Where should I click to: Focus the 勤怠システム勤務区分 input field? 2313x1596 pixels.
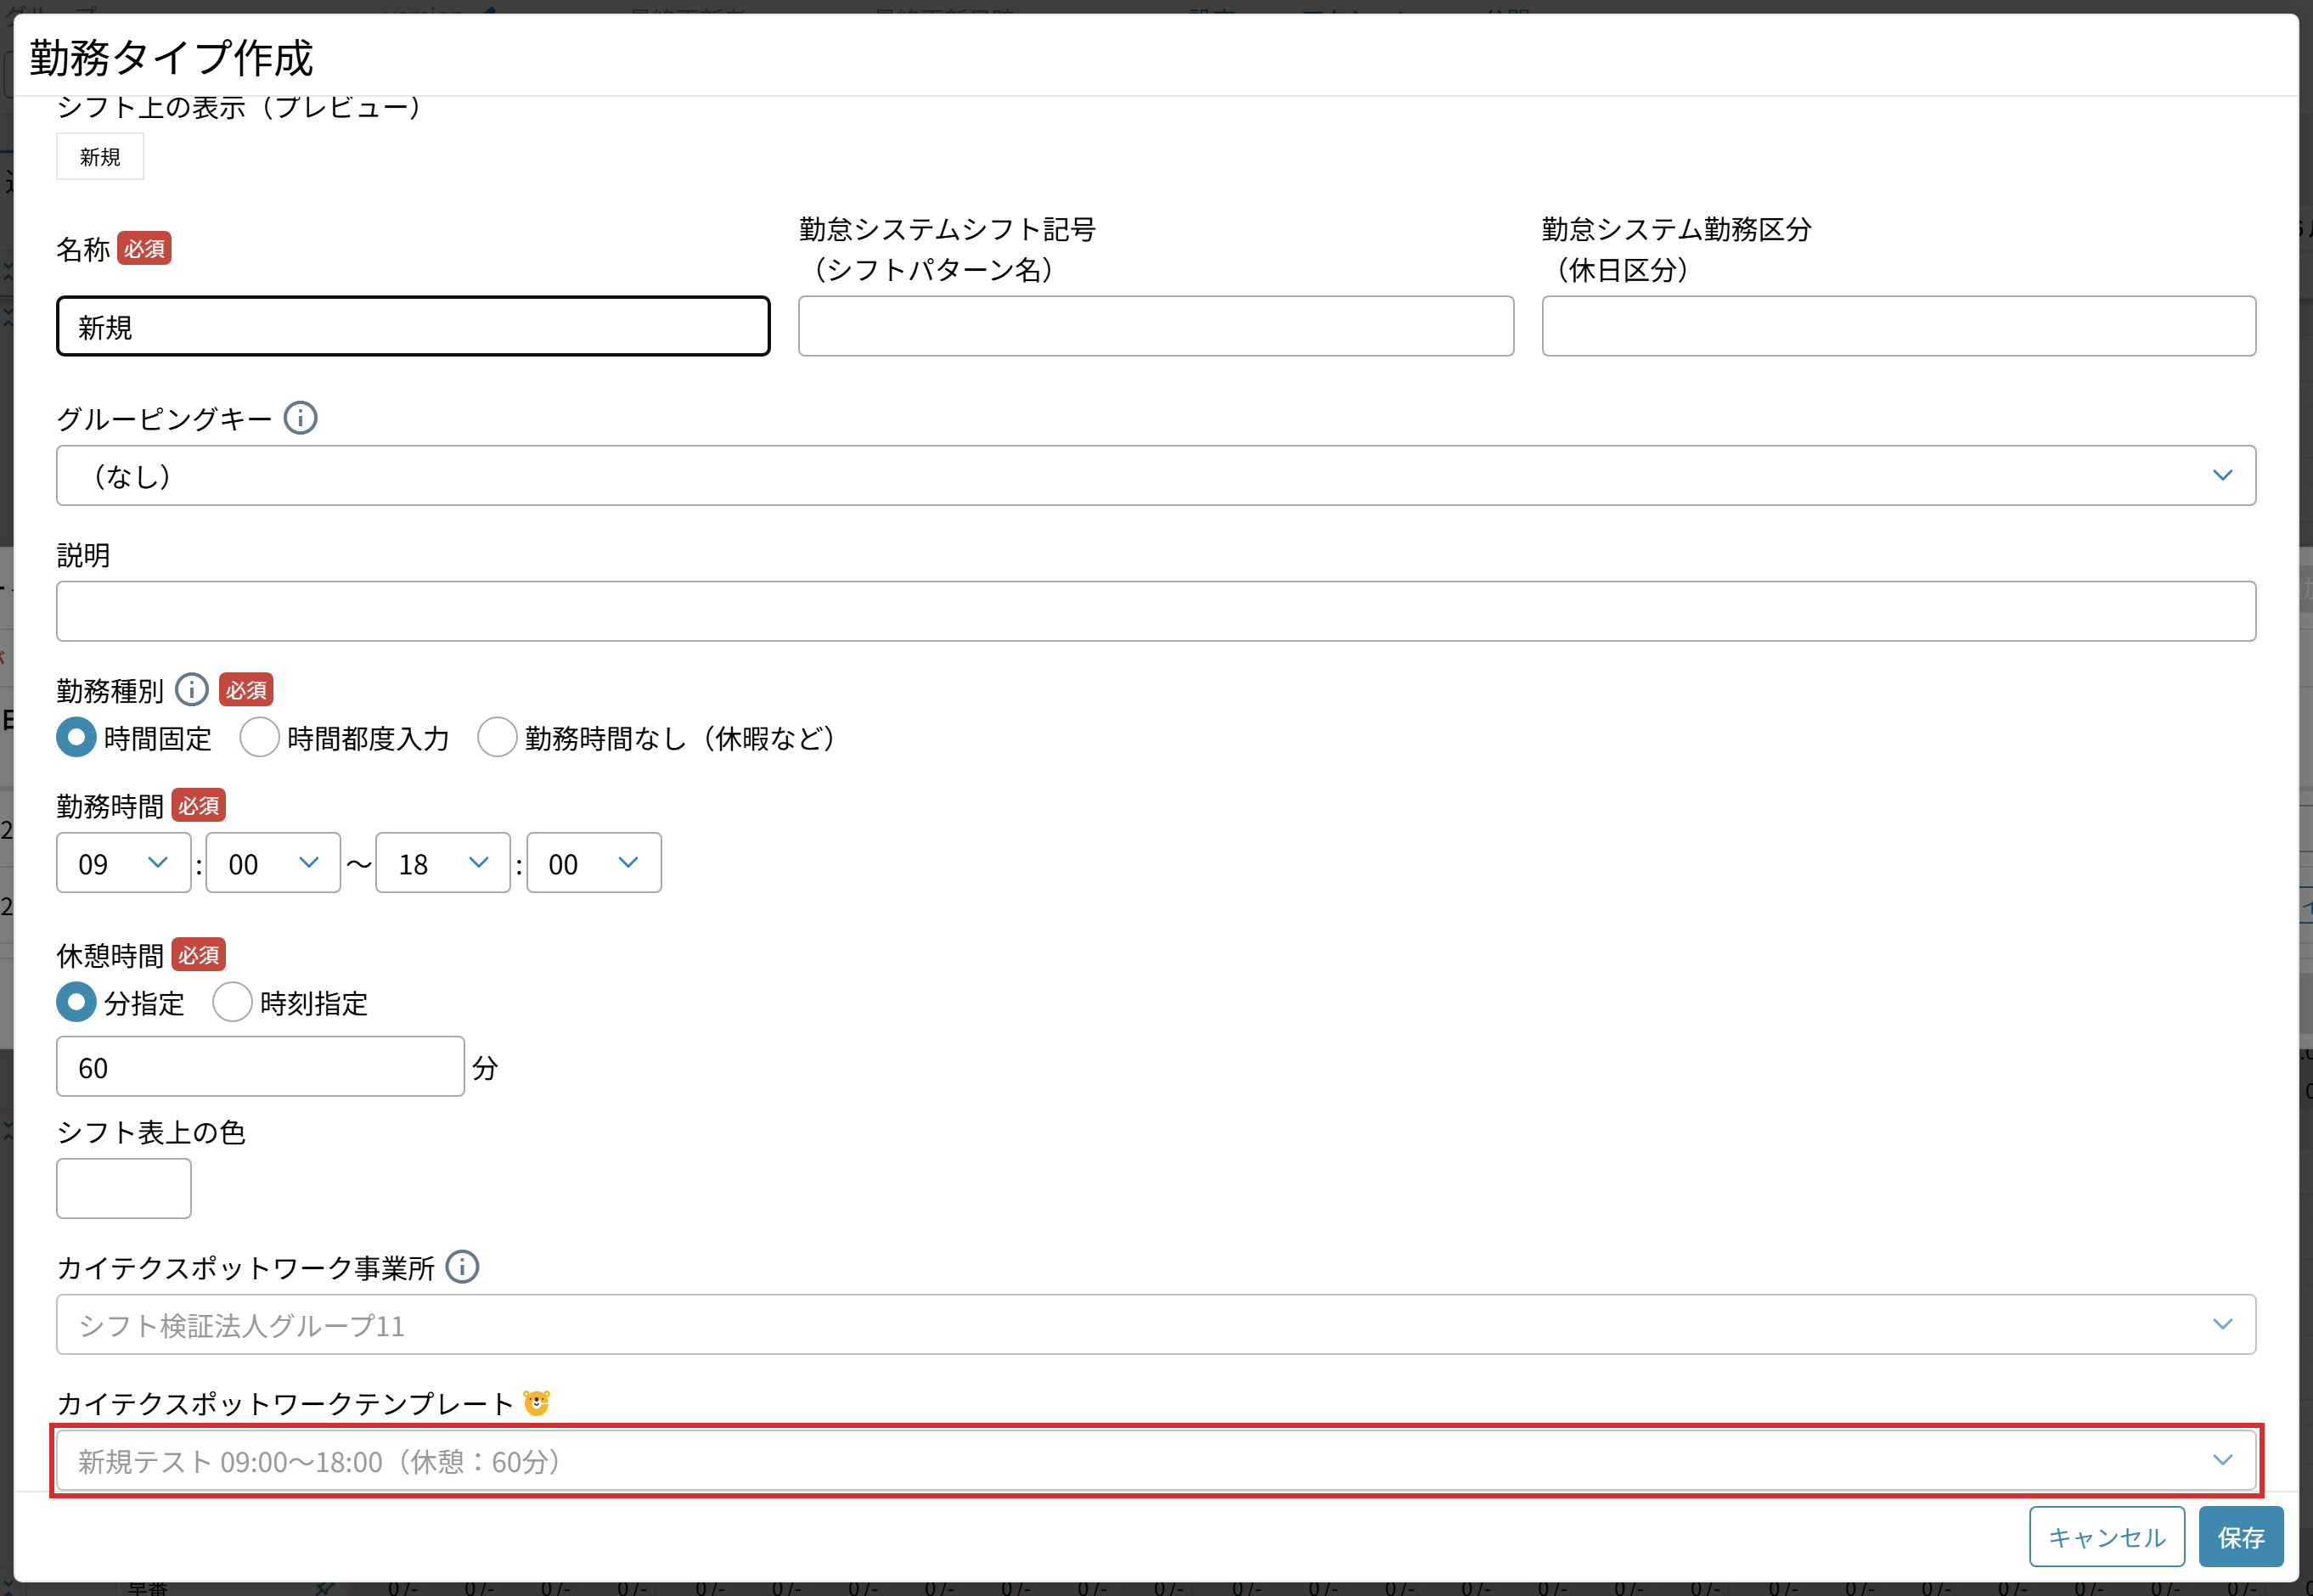point(1899,326)
